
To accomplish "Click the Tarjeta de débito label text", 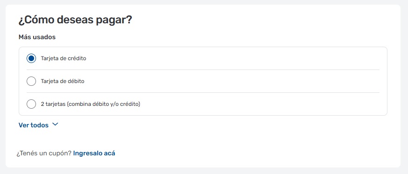I will pyautogui.click(x=63, y=81).
